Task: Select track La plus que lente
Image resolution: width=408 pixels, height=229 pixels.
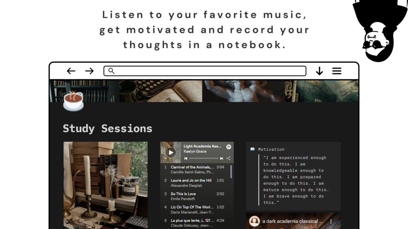Action: pos(195,223)
